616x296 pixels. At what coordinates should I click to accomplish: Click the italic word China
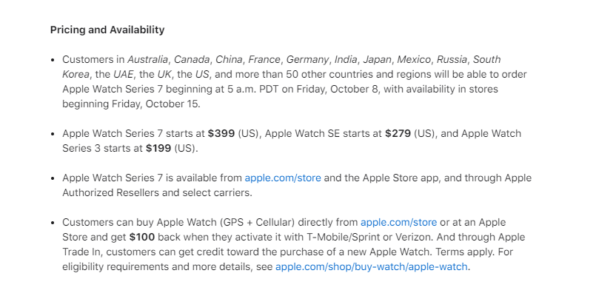229,60
